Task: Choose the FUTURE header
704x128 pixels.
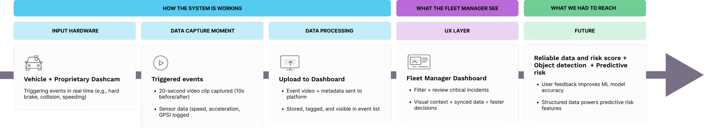Action: [585, 31]
